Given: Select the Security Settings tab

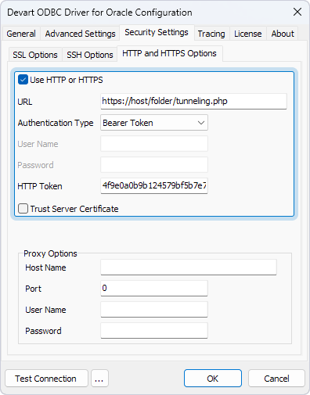Looking at the screenshot, I should pyautogui.click(x=157, y=32).
